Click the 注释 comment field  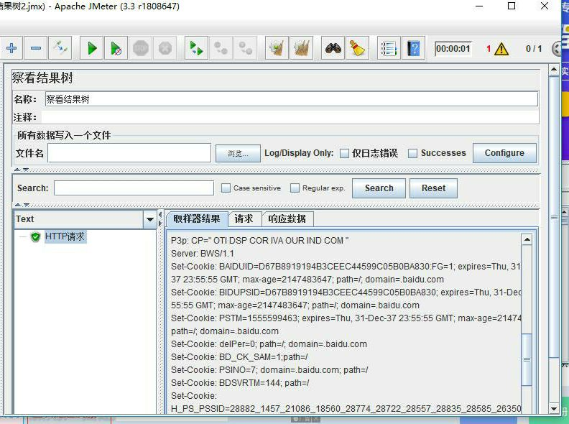point(290,117)
